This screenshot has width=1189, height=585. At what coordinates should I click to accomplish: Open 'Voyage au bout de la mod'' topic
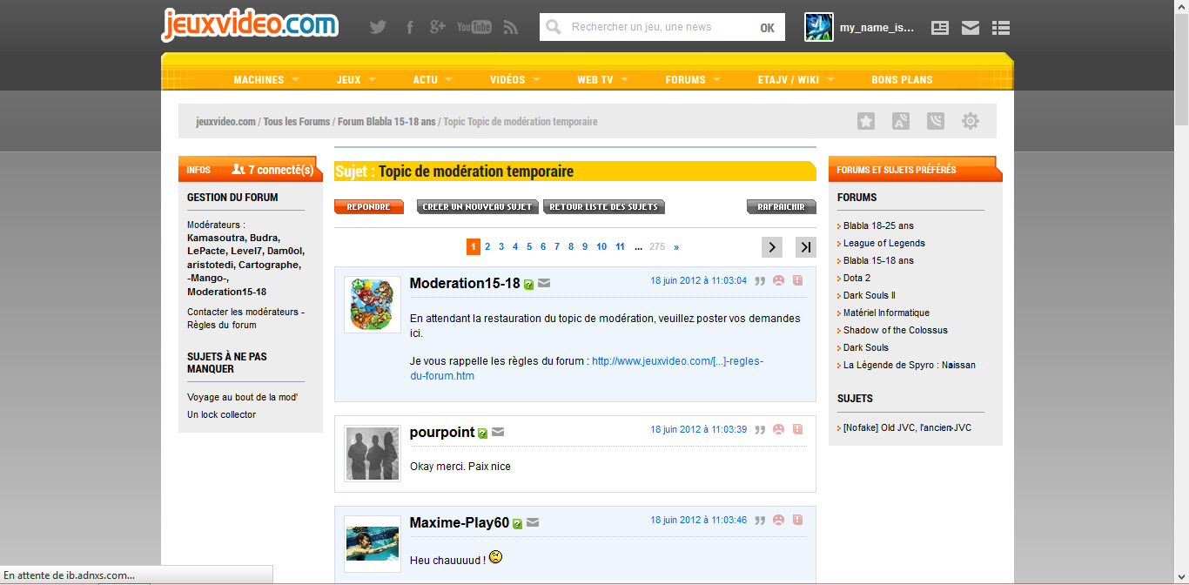pyautogui.click(x=243, y=397)
